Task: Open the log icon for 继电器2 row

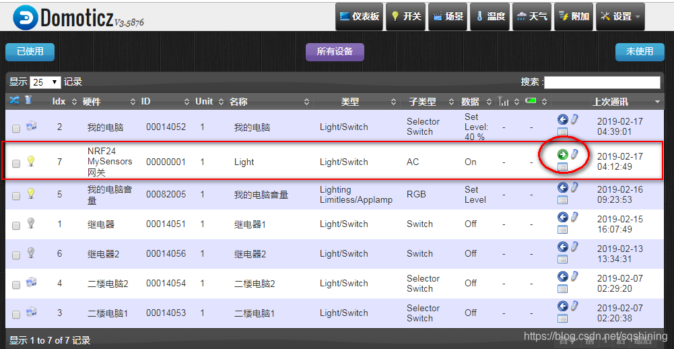Action: click(x=562, y=259)
